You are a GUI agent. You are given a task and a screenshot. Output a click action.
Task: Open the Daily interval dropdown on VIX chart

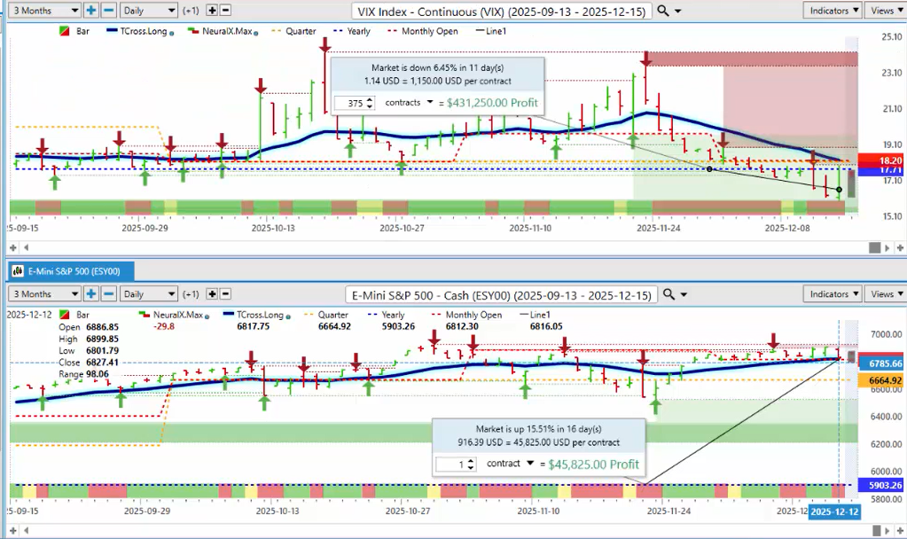(x=147, y=11)
